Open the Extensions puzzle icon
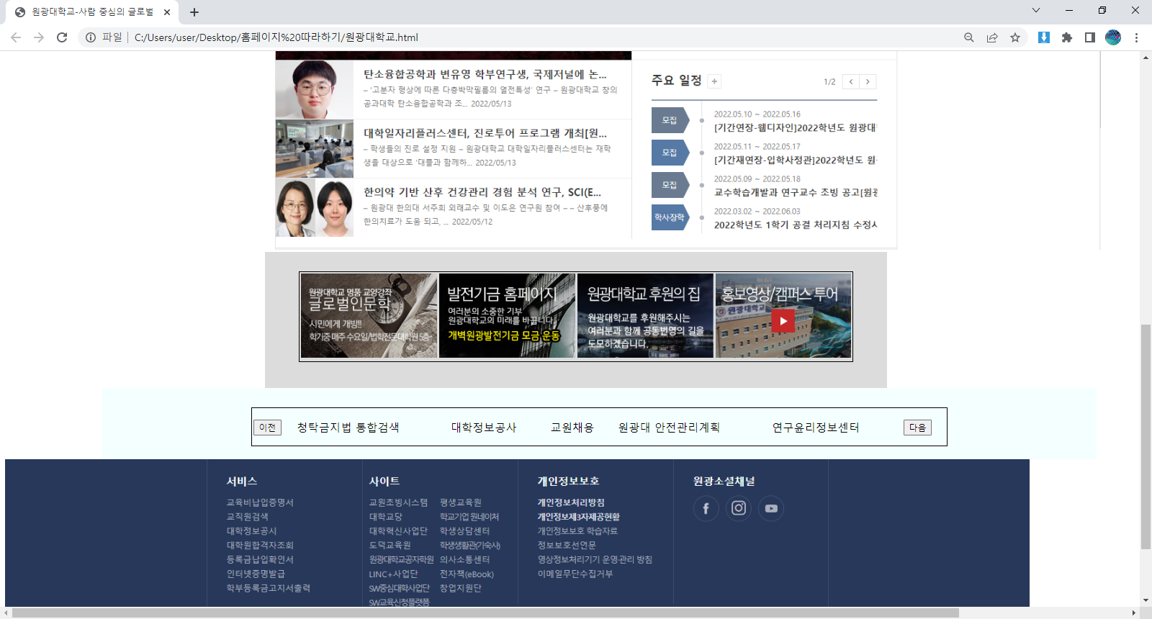This screenshot has height=619, width=1152. 1067,37
